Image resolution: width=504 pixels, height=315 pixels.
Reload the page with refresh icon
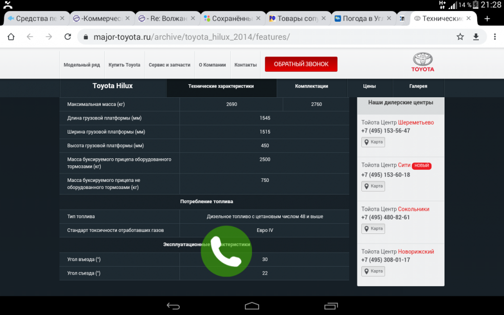click(68, 37)
